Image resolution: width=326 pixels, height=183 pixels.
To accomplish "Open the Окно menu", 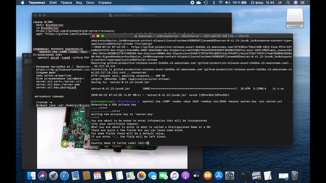I will (90, 3).
